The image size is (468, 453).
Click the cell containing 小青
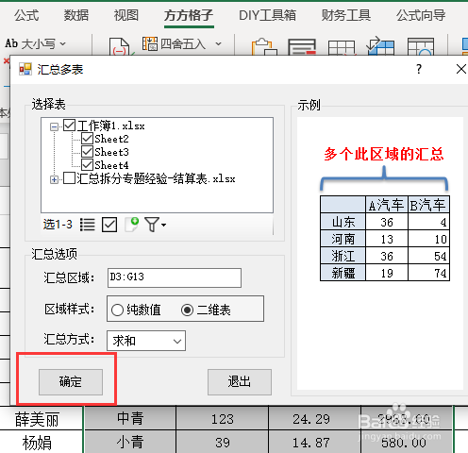pos(130,443)
